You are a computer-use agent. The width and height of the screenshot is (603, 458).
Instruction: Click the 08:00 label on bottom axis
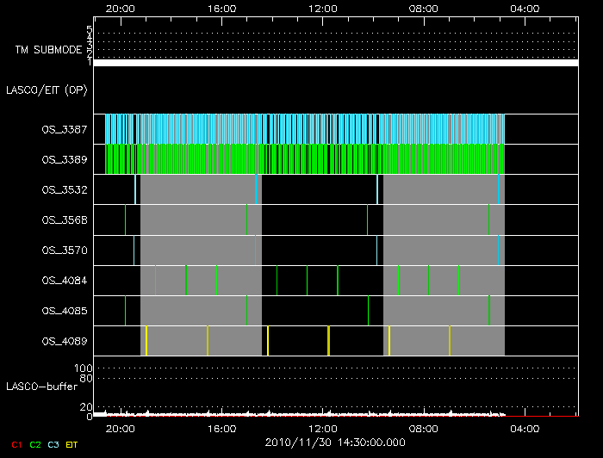(x=424, y=428)
